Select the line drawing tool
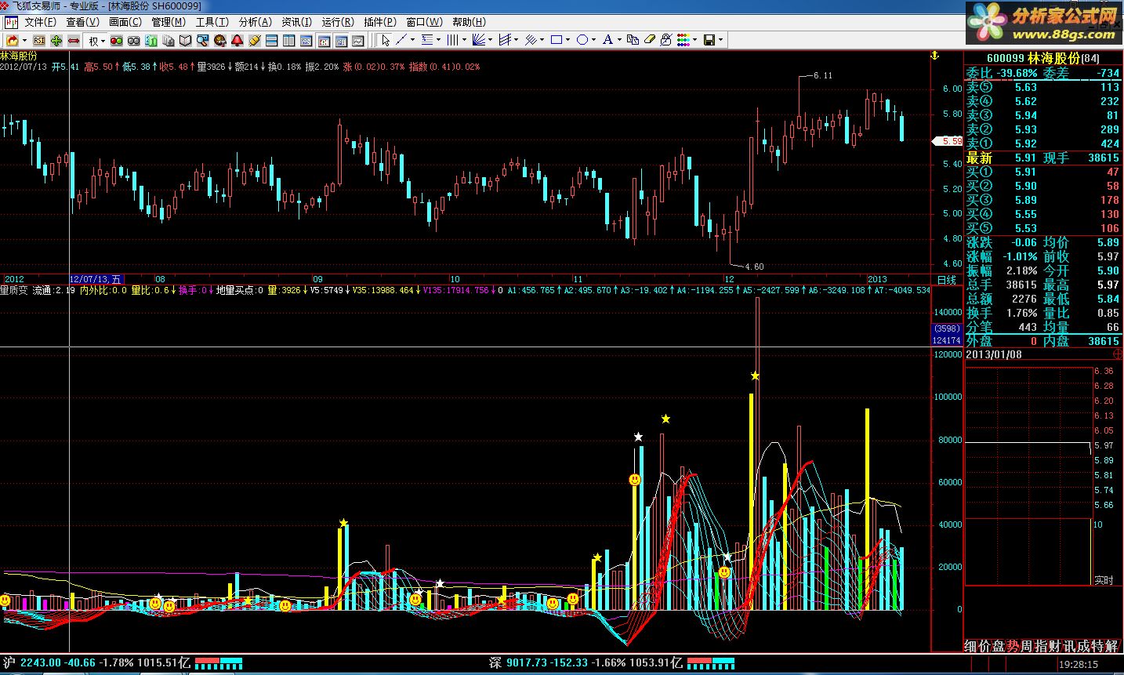 click(x=401, y=40)
